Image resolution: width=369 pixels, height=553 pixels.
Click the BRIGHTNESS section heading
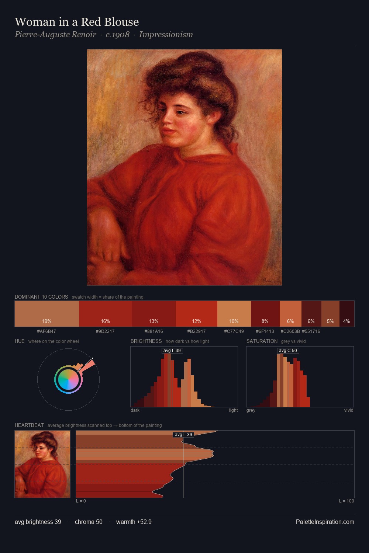click(x=146, y=341)
